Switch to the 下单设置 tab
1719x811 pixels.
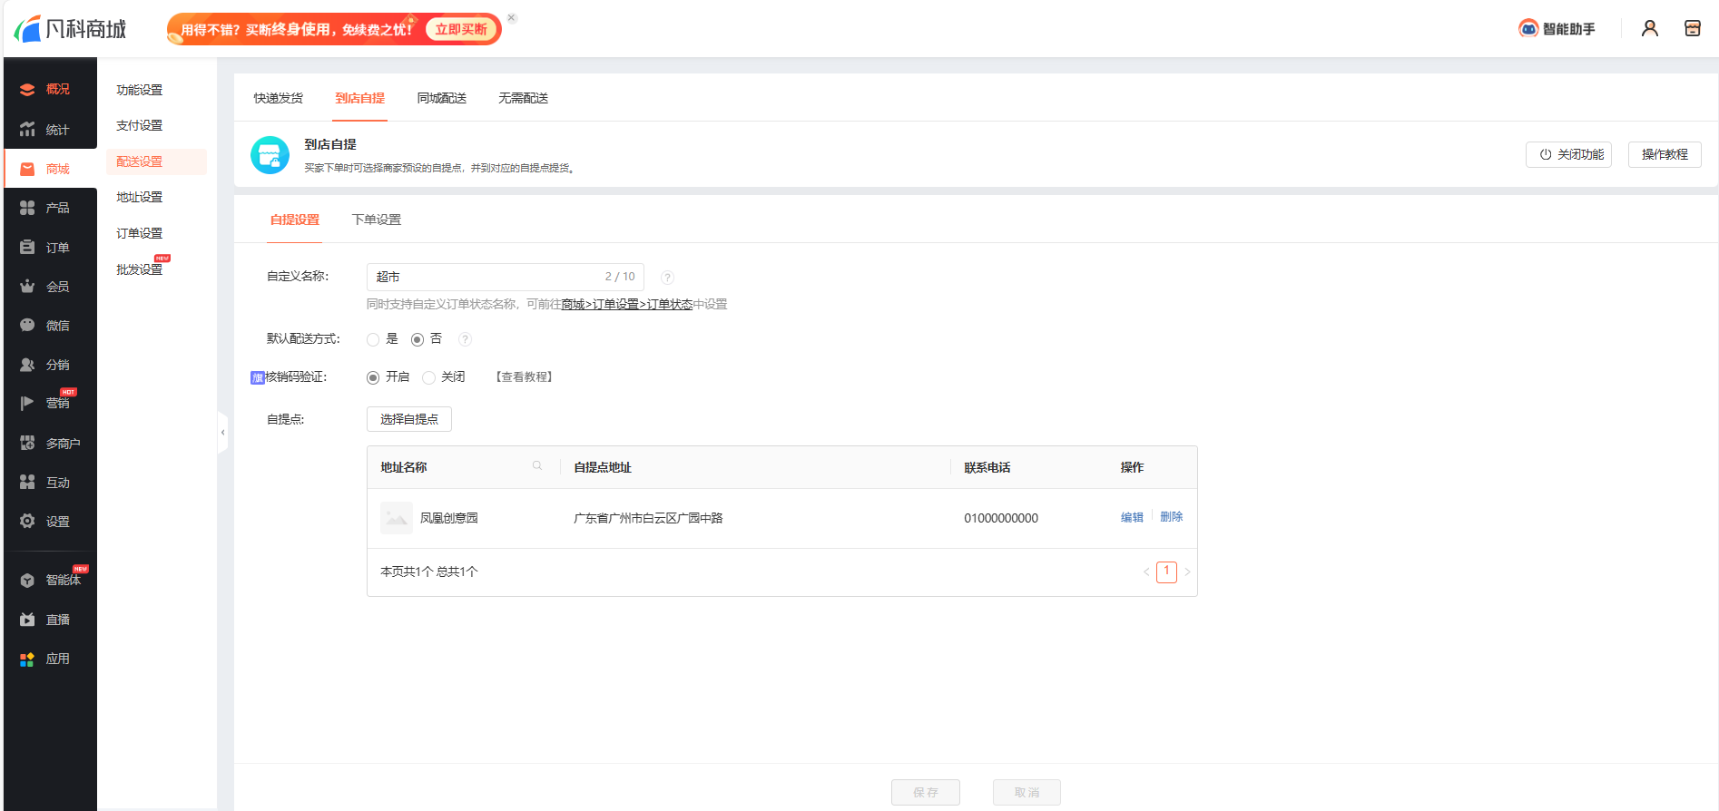[x=376, y=220]
